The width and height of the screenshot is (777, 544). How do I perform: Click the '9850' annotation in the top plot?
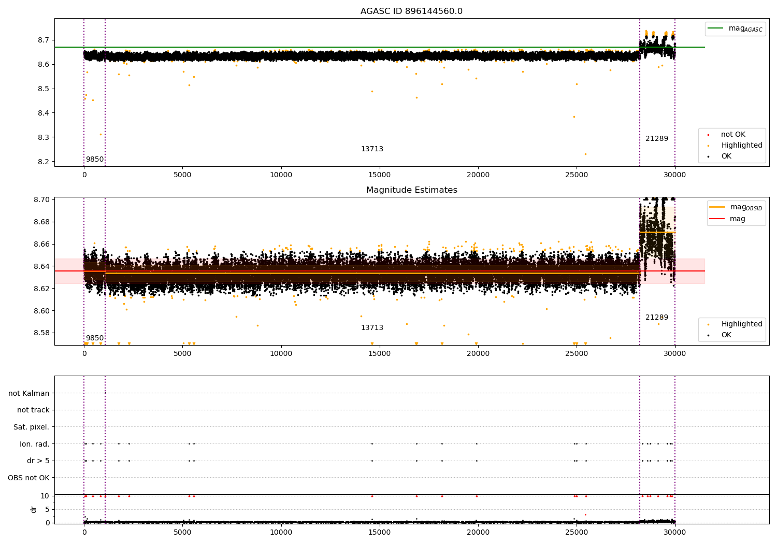[x=95, y=160]
